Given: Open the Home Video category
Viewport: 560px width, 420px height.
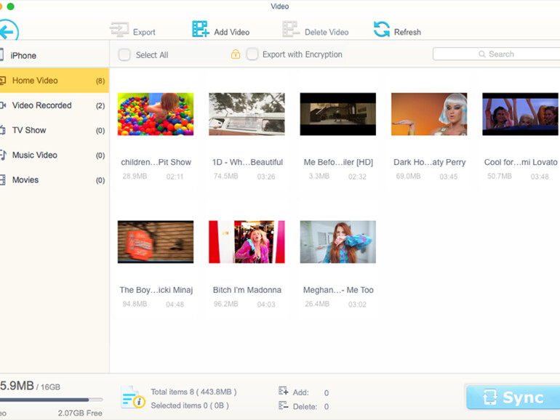Looking at the screenshot, I should pyautogui.click(x=55, y=81).
